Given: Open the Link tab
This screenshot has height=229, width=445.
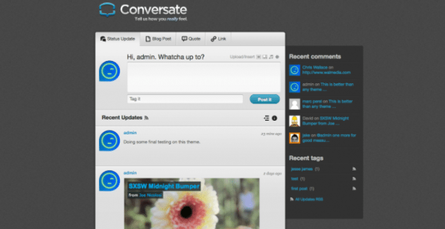Looking at the screenshot, I should point(218,39).
